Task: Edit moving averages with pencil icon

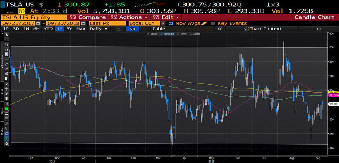Action: 204,23
